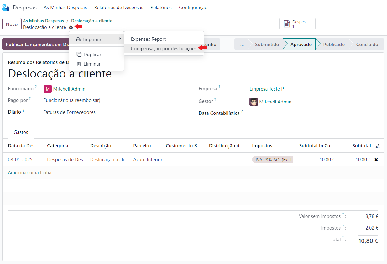Choose Expenses Report print option

[148, 39]
